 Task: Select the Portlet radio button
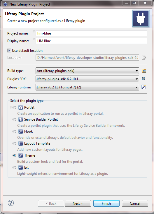pos(14,107)
